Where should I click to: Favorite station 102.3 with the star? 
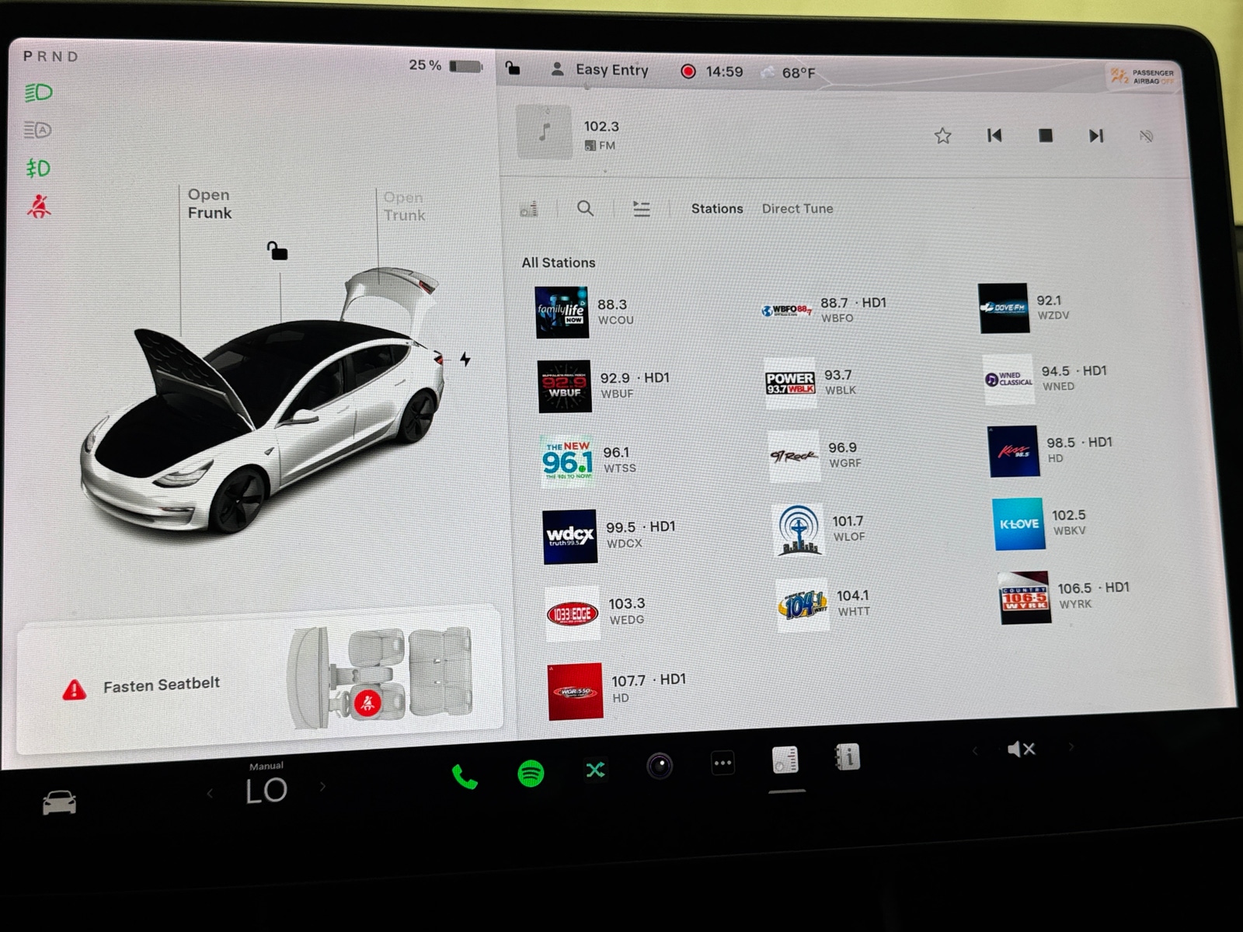click(942, 135)
